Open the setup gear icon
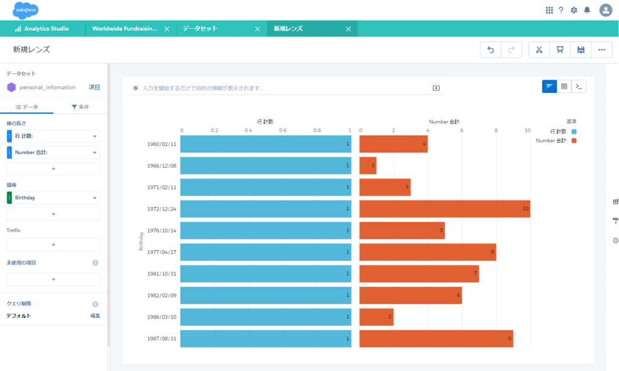Image resolution: width=619 pixels, height=371 pixels. 574,10
